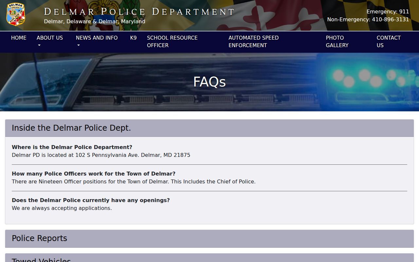Image resolution: width=419 pixels, height=262 pixels.
Task: Click the FAQs page heading
Action: pyautogui.click(x=209, y=82)
